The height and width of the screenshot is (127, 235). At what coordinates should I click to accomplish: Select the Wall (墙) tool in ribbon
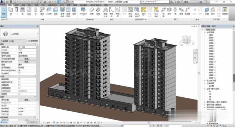point(11,12)
